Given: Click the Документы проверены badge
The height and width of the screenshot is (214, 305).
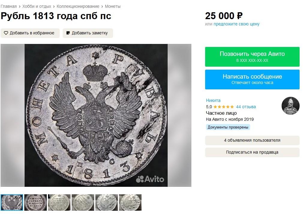Looking at the screenshot, I should 228,127.
